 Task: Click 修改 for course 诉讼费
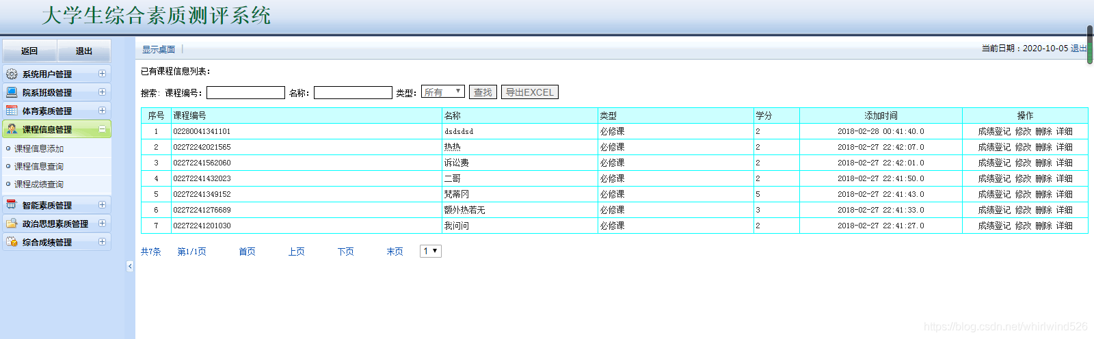1023,163
